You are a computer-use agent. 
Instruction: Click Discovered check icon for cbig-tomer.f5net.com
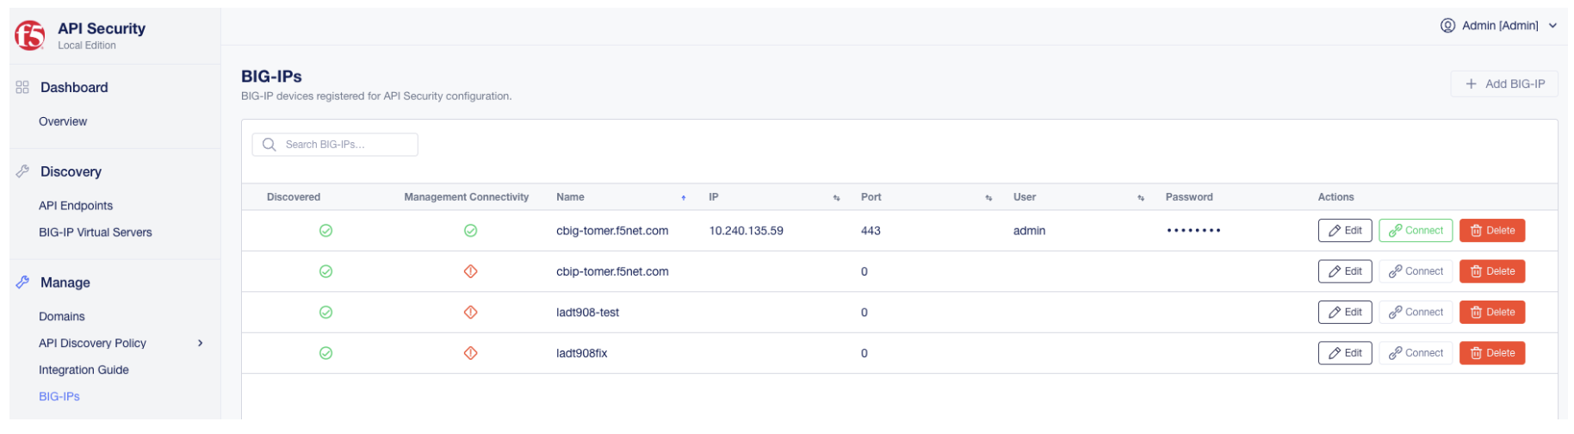coord(325,231)
